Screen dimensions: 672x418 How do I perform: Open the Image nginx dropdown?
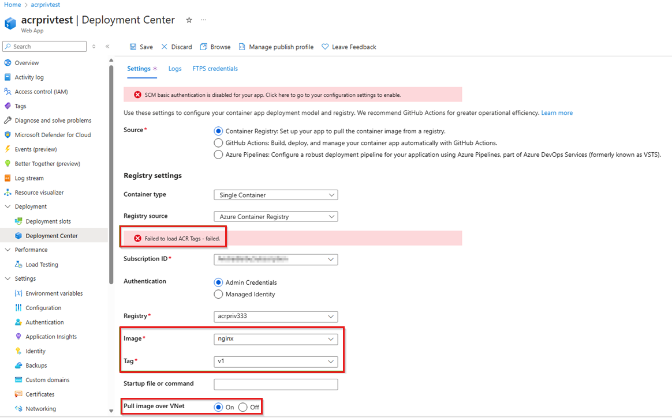coord(276,339)
